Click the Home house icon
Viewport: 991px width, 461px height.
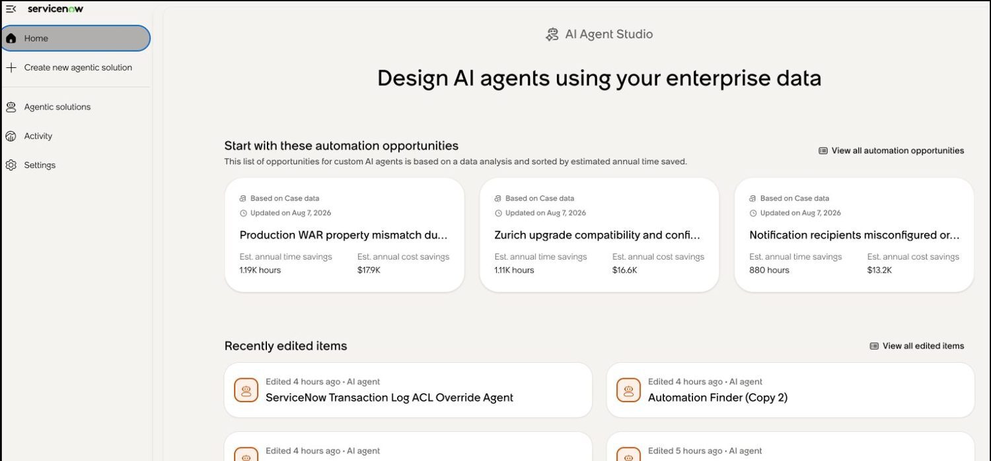coord(11,38)
